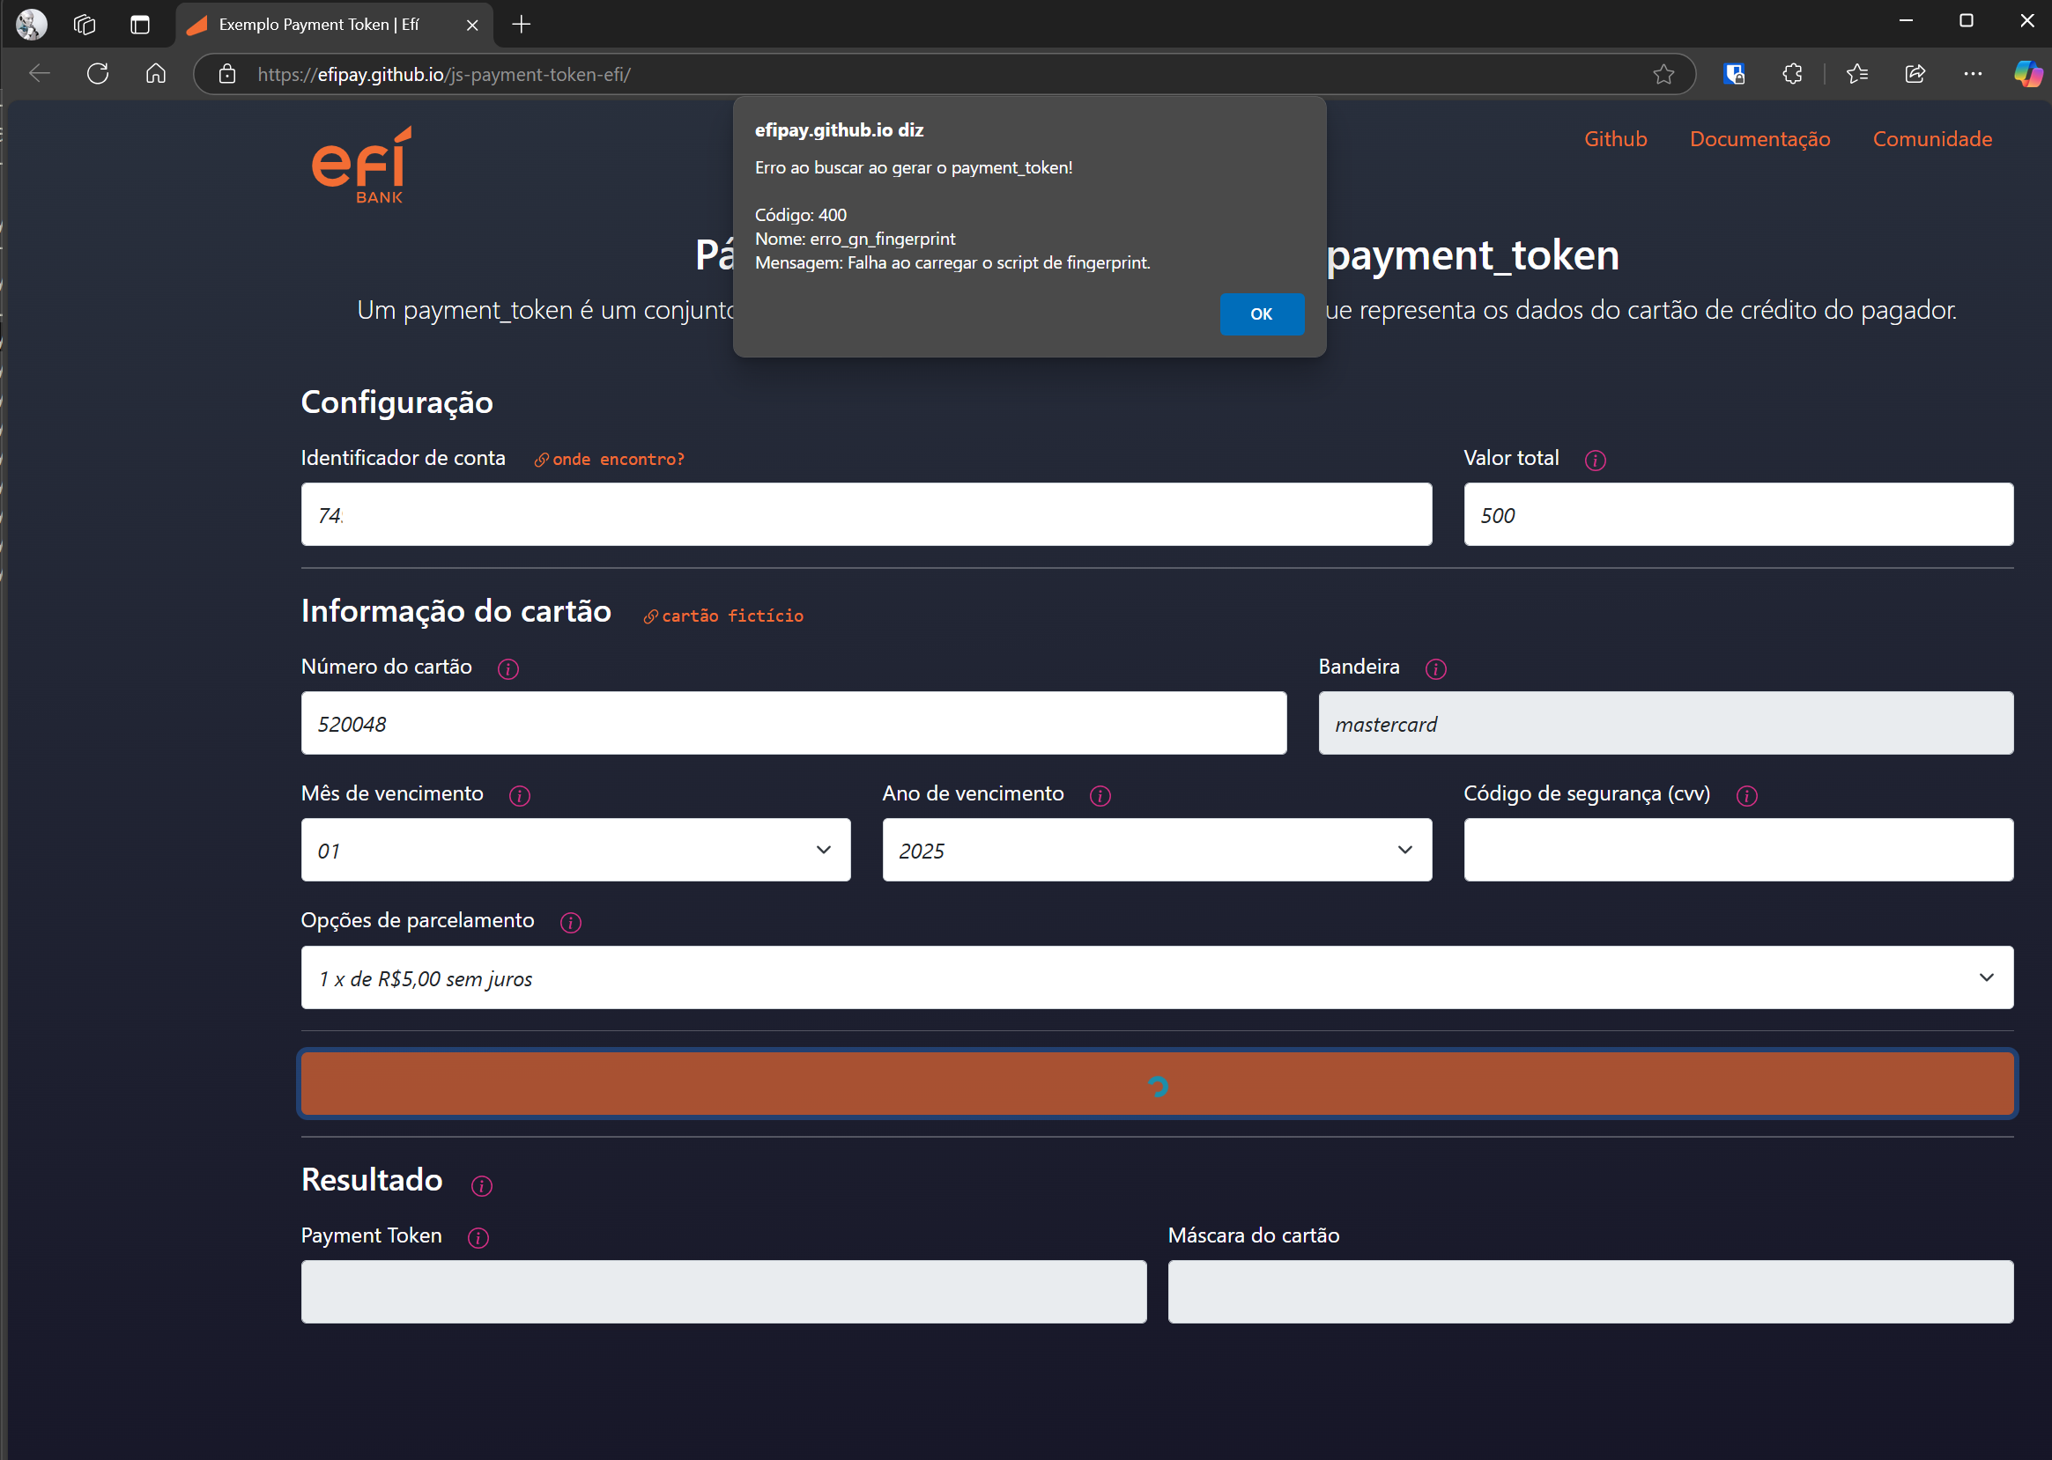This screenshot has height=1460, width=2052.
Task: Open the workspaces icon
Action: pos(85,25)
